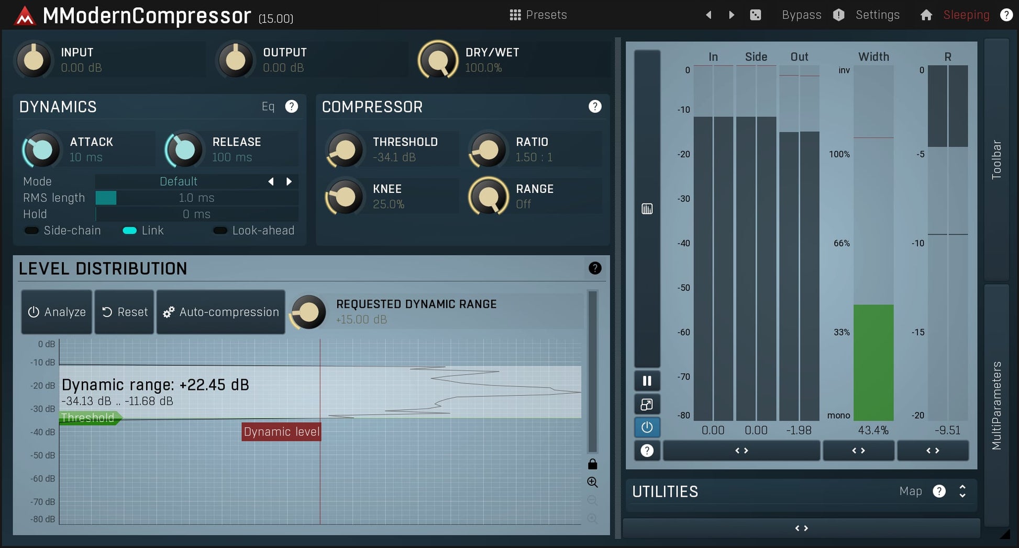The width and height of the screenshot is (1019, 548).
Task: Enable the Side-chain toggle
Action: point(31,231)
